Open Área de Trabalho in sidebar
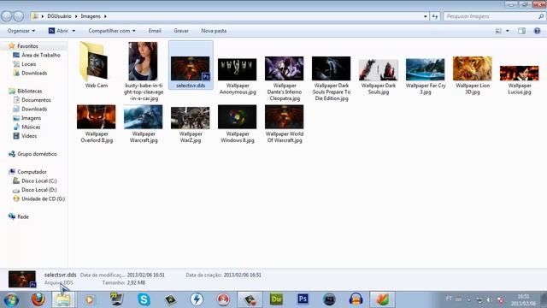Viewport: 547px width, 308px height. (41, 55)
